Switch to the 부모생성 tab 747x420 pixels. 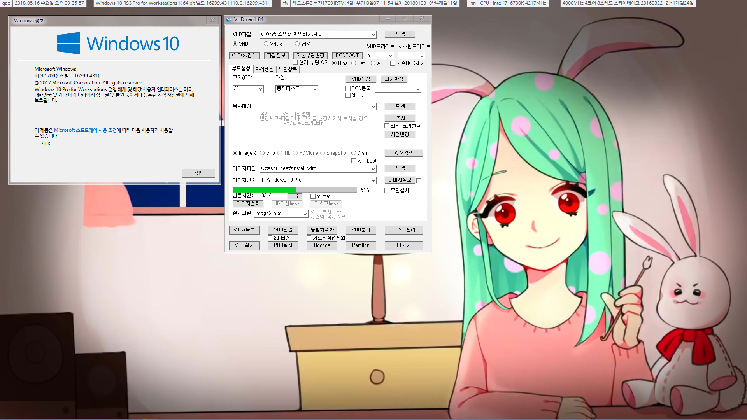[241, 69]
